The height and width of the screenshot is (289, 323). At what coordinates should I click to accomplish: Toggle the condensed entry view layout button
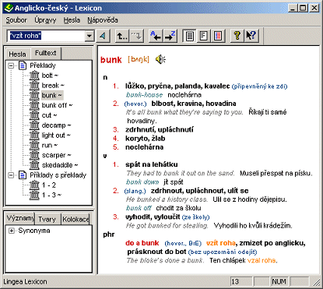(x=204, y=36)
